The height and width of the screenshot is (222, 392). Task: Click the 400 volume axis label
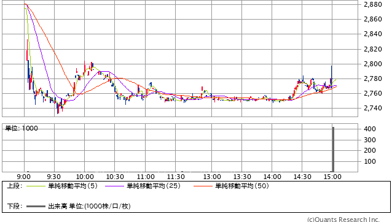370,129
